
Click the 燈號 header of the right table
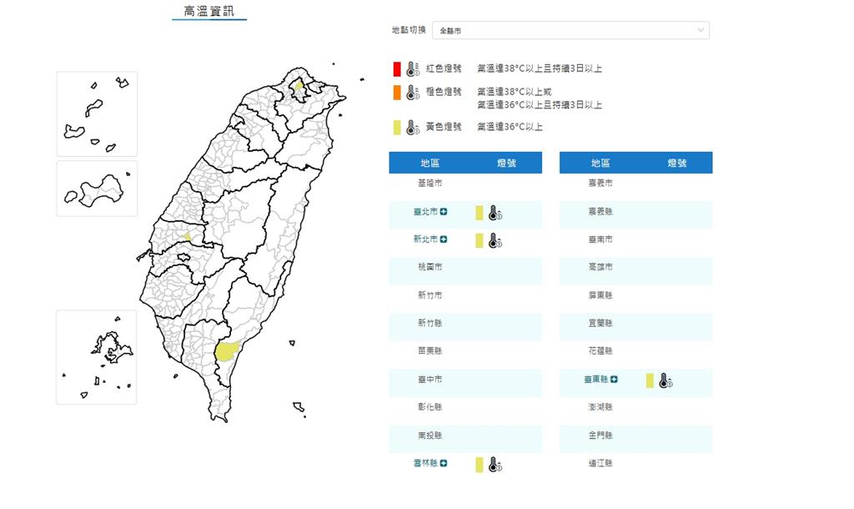point(676,163)
